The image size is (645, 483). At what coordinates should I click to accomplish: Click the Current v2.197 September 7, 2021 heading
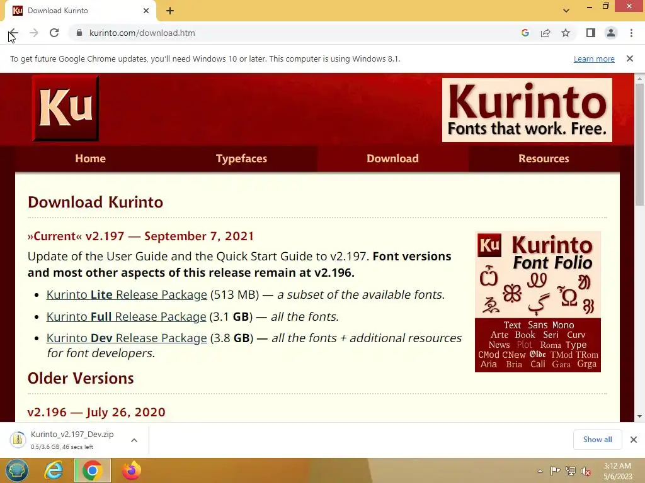[x=140, y=236]
